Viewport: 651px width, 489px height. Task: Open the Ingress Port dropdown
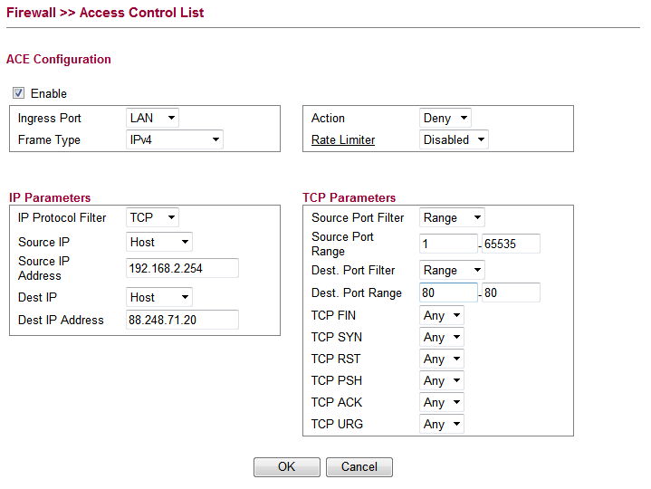[x=152, y=118]
